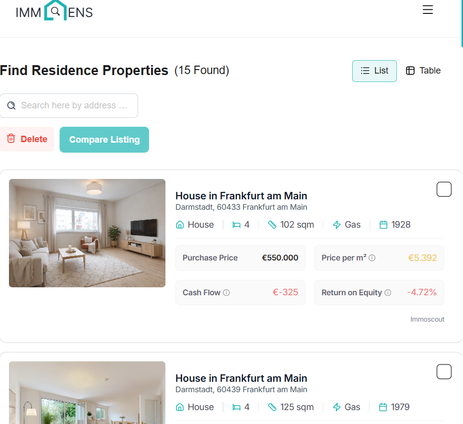Select the 60433 Frankfurt house checkbox
The width and height of the screenshot is (463, 424).
tap(444, 189)
